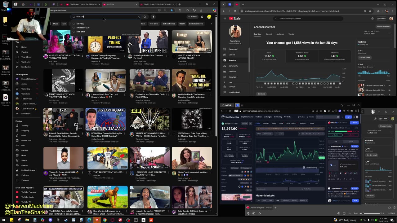Vote Bearish on community sentiment
This screenshot has height=223, width=397.
pyautogui.click(x=351, y=135)
